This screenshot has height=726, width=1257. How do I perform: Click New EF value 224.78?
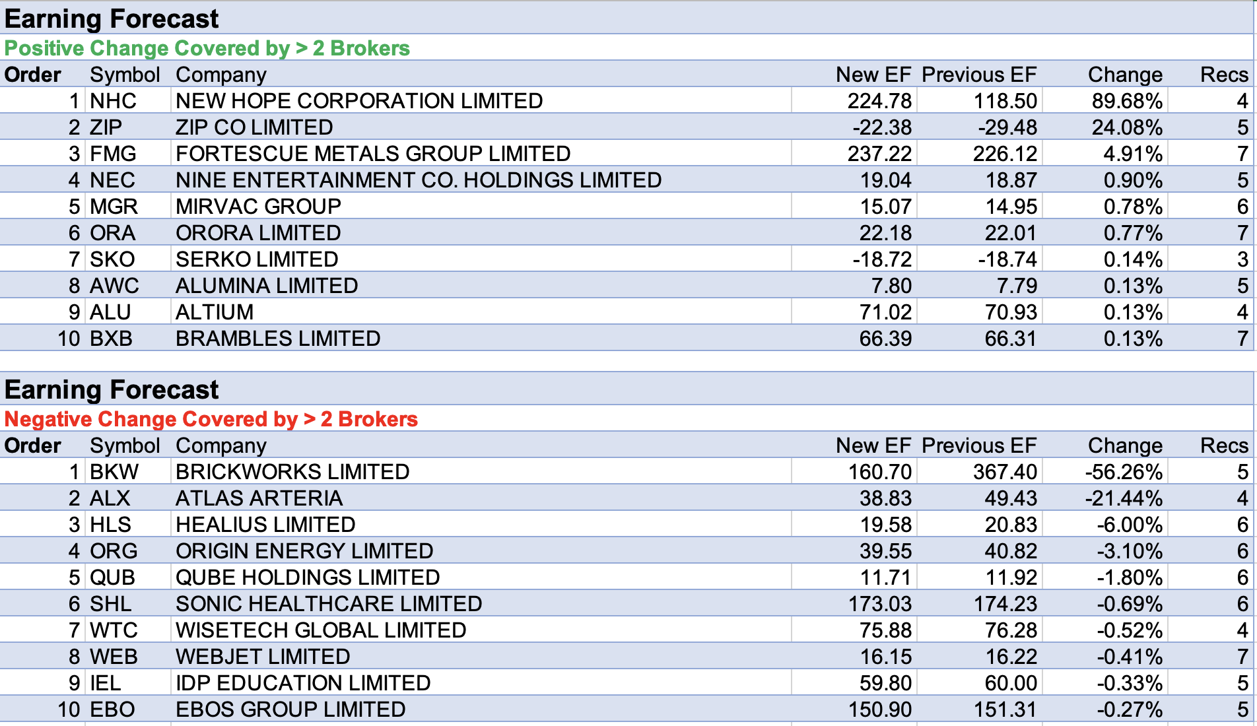879,101
